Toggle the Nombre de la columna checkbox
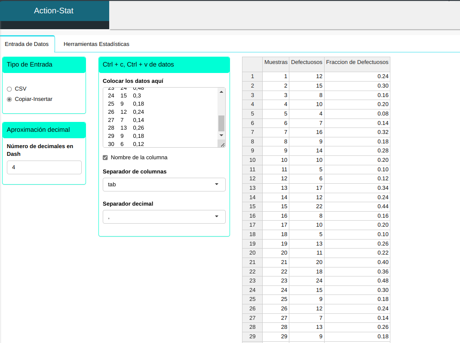This screenshot has height=343, width=460. (x=105, y=158)
